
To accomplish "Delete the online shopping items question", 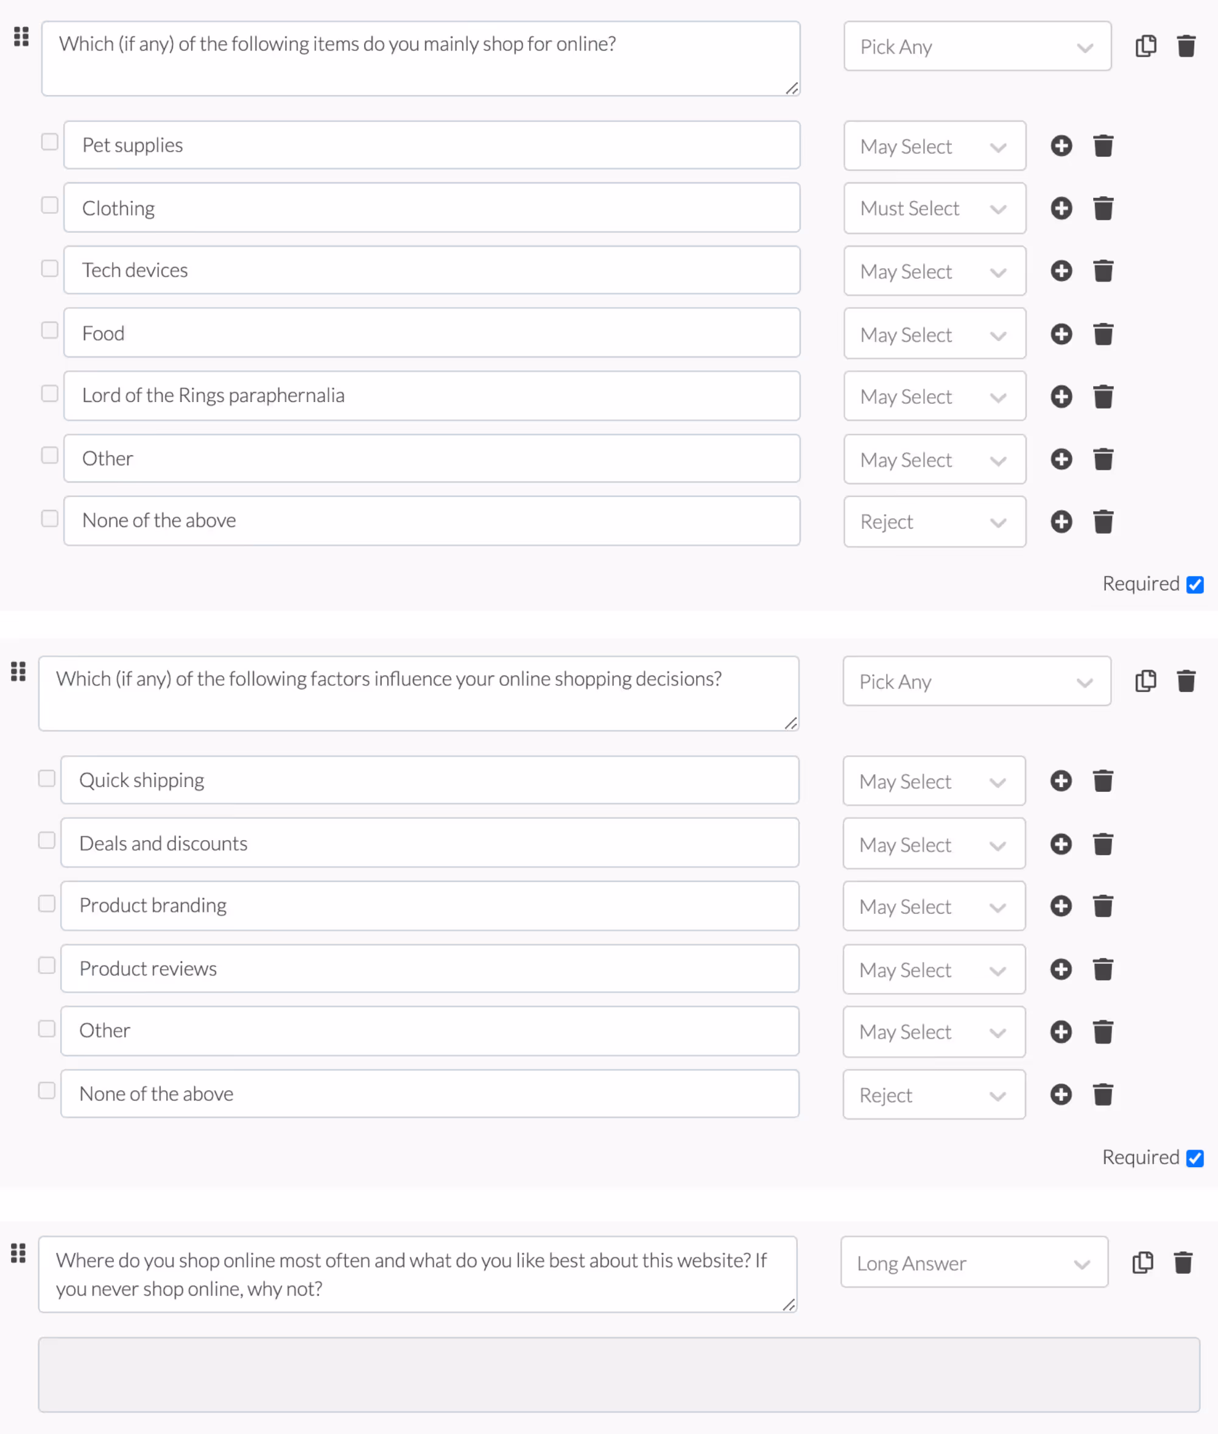I will tap(1186, 45).
